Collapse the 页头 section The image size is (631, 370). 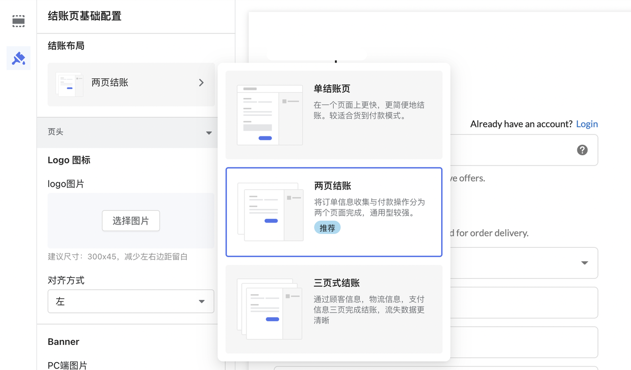[209, 133]
